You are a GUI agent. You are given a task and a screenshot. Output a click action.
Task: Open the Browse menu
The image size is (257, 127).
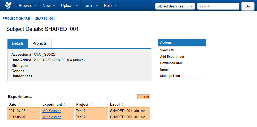[x=27, y=6]
